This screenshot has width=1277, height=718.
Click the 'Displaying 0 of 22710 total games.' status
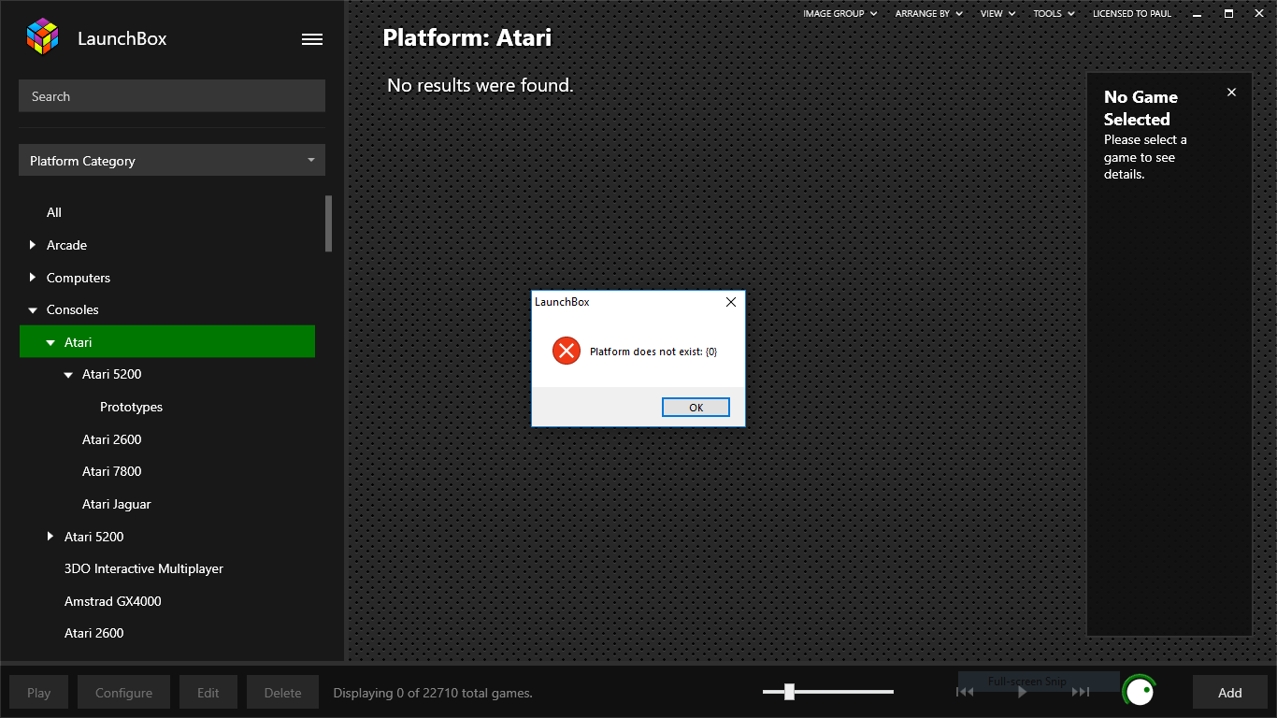pyautogui.click(x=433, y=693)
